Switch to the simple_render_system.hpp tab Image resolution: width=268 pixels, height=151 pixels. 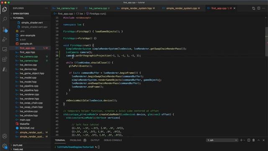(x=136, y=8)
